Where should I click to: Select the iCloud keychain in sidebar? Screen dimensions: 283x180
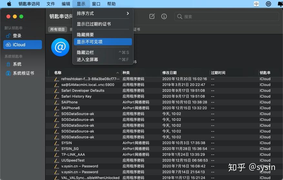click(23, 45)
